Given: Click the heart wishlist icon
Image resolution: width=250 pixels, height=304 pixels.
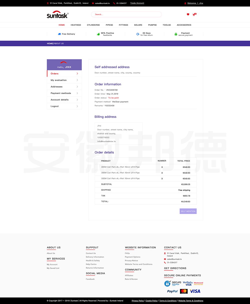Looking at the screenshot, I should (x=188, y=15).
